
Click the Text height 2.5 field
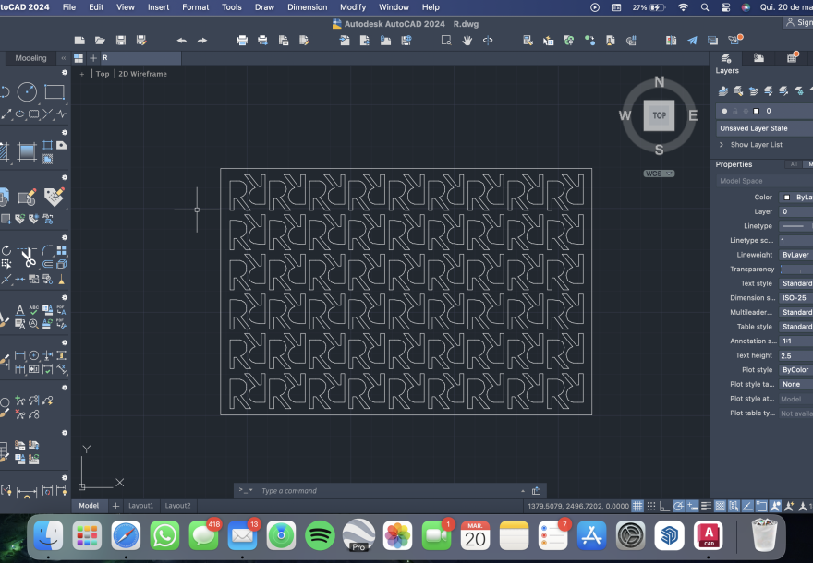796,355
